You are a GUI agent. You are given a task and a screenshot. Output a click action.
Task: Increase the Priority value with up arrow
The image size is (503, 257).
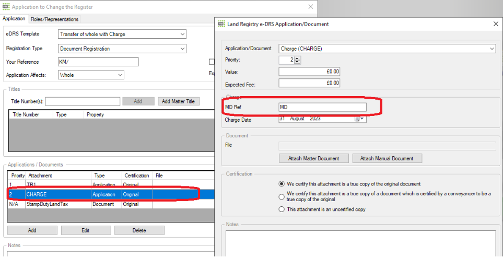tap(297, 58)
